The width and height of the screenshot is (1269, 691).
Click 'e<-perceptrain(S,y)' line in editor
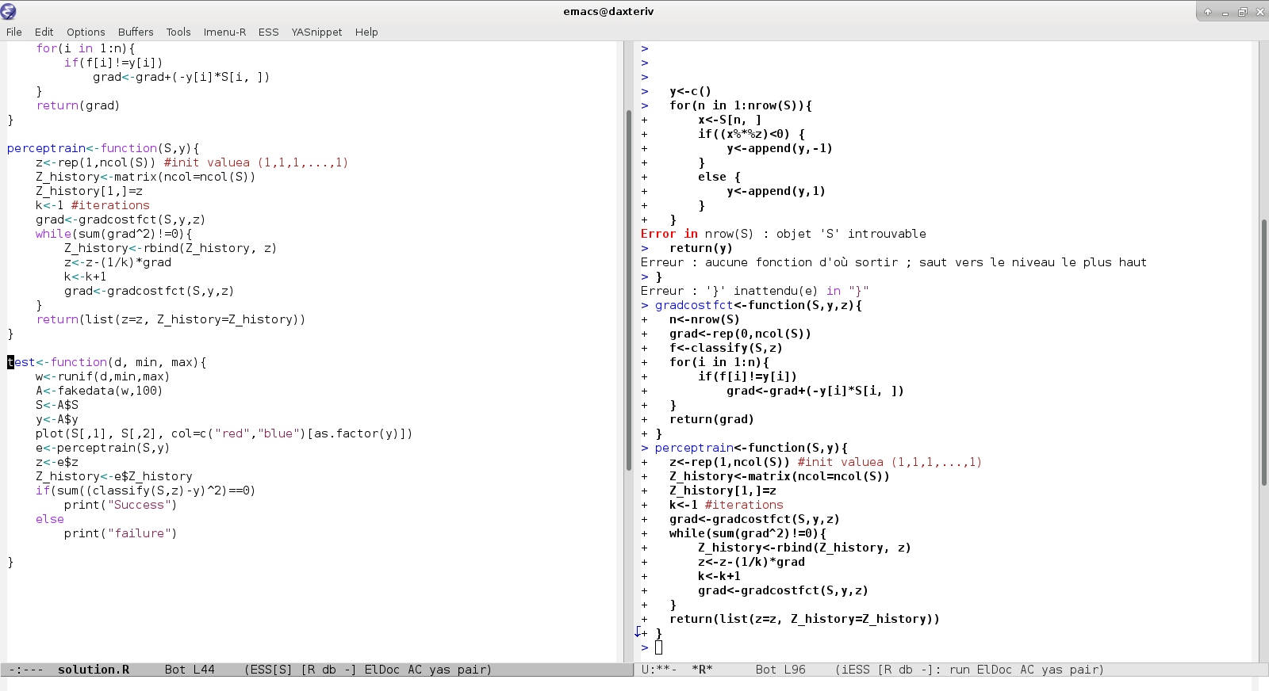102,448
